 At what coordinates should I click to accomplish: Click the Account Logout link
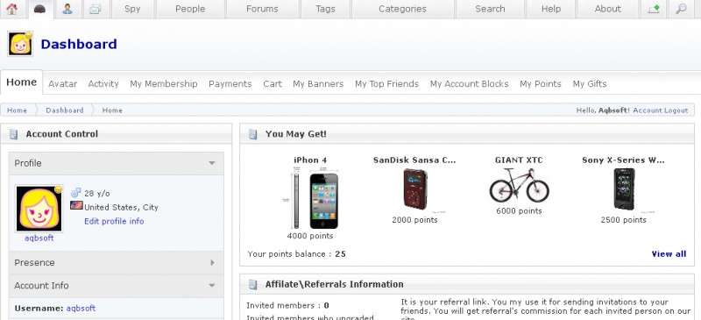[661, 110]
